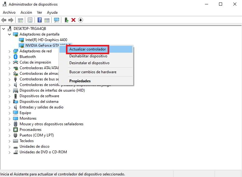Open the Archivo menu
The image size is (242, 177).
(9, 12)
